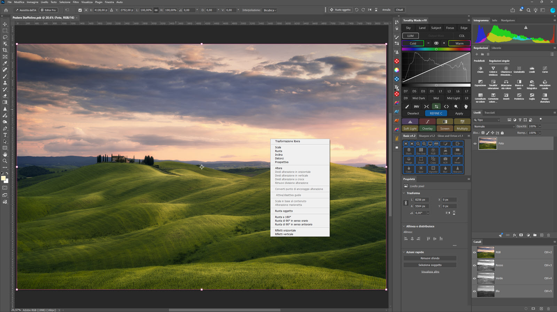The image size is (557, 312).
Task: Open the Filtro menu
Action: coord(76,2)
